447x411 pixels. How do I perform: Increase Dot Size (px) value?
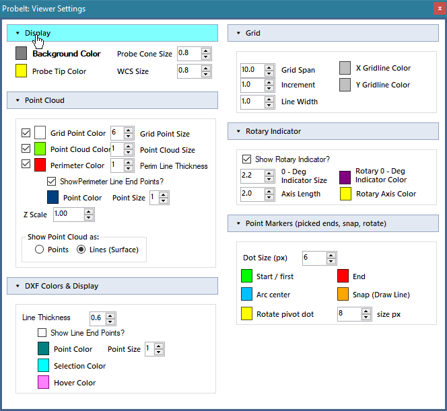[331, 255]
